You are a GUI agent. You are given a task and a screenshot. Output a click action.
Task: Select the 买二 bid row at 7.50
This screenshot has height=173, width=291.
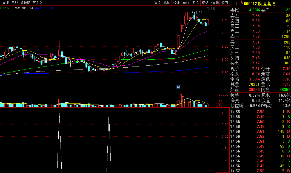[260, 47]
